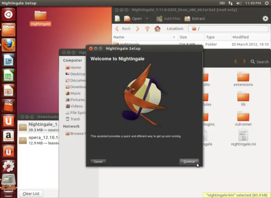Open the sound volume indicator
This screenshot has width=271, height=198.
(x=239, y=3)
